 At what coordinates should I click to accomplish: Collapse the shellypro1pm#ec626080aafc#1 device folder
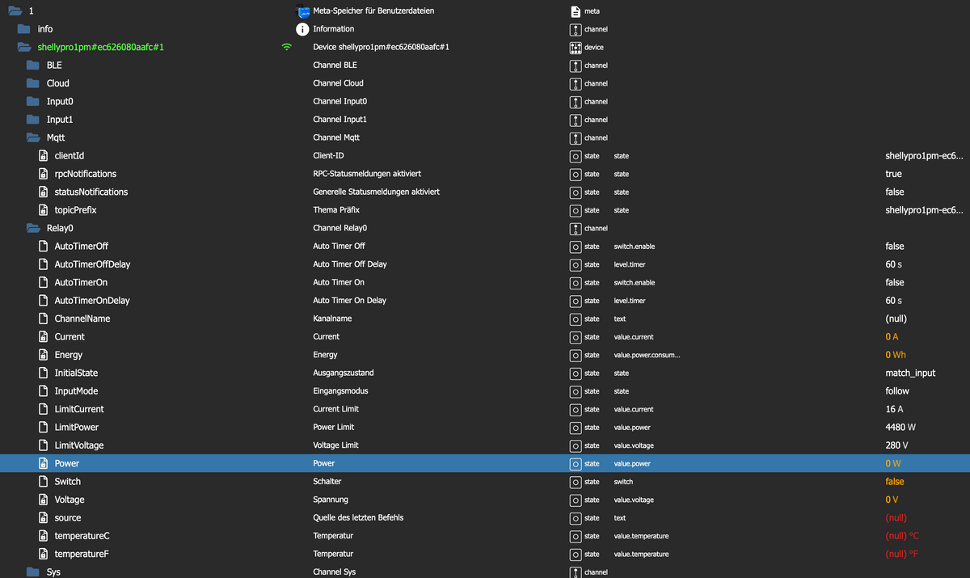24,47
